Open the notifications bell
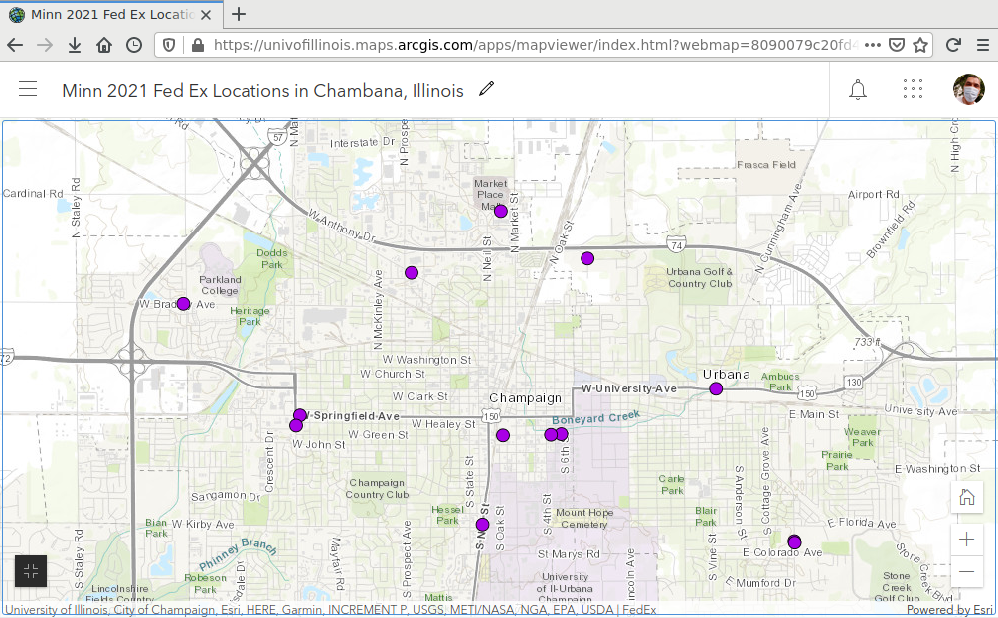This screenshot has width=998, height=618. point(857,90)
